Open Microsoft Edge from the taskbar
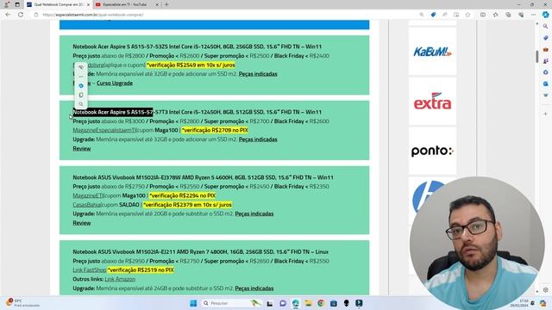552x310 pixels. tap(295, 303)
